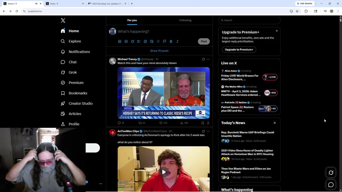View analytics of Michael Tracey's post
Viewport: 342px width, 192px height.
coord(184,123)
